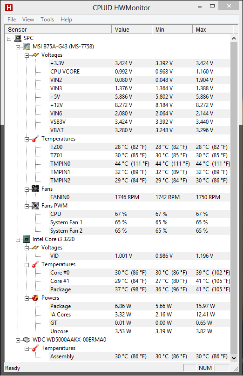Select the SPC computer icon
Viewport: 243px width, 376px height.
pos(18,38)
